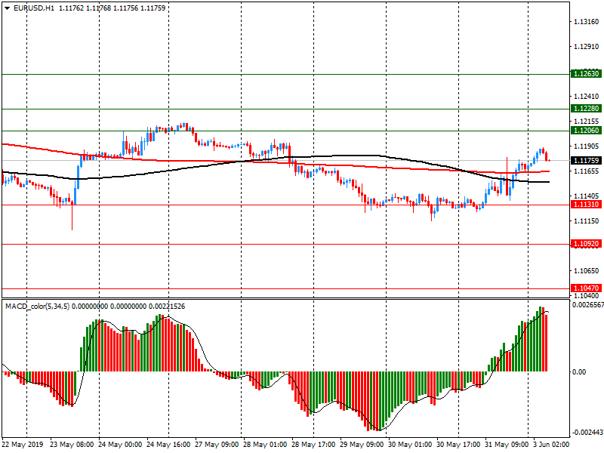
Task: Select the green 1.12280 level label
Action: (585, 109)
